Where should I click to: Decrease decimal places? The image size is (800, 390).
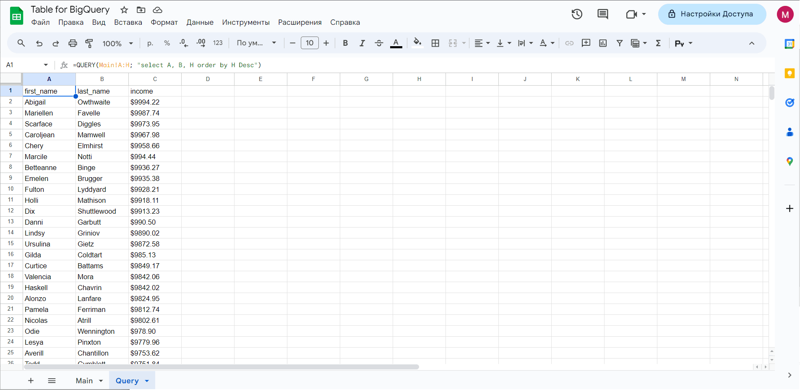184,43
